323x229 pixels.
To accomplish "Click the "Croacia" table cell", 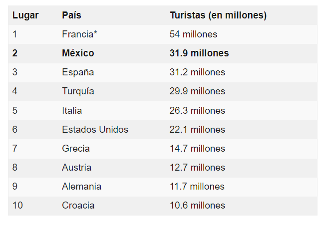I will (x=78, y=205).
